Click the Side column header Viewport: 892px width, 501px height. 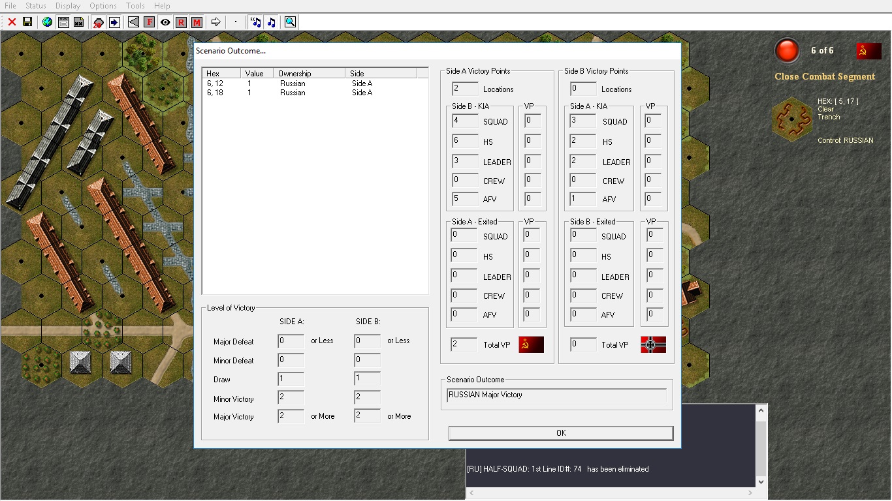tap(381, 74)
